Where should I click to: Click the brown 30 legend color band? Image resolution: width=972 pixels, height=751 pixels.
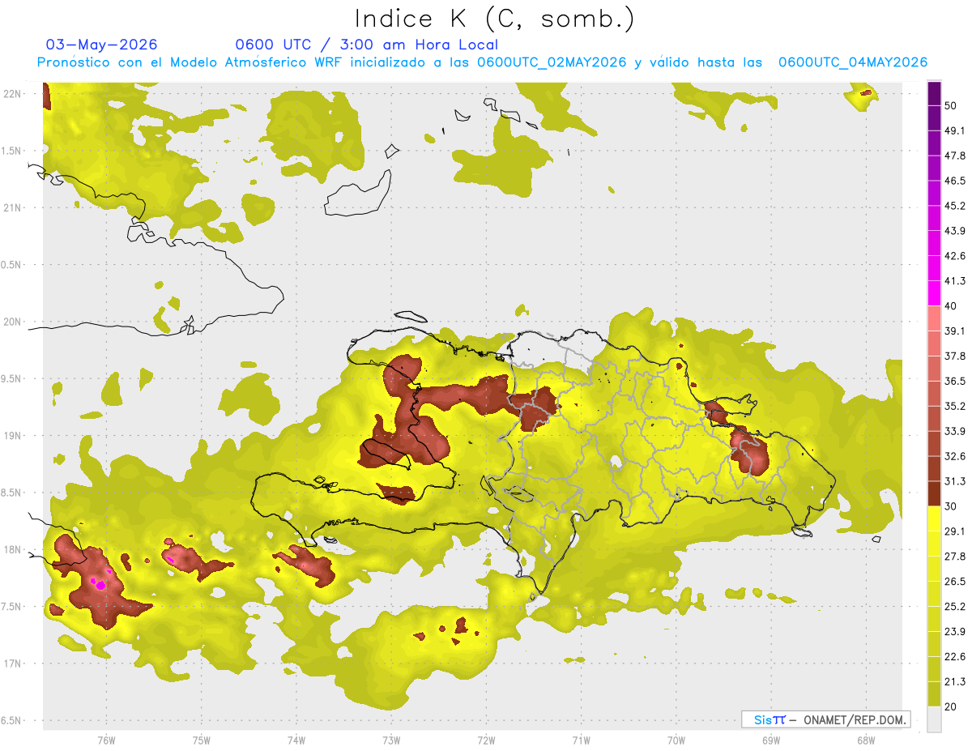point(934,493)
